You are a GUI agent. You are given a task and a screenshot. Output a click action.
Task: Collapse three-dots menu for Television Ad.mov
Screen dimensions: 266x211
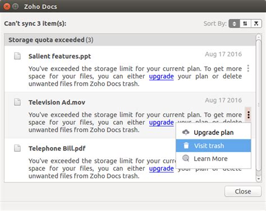point(248,115)
